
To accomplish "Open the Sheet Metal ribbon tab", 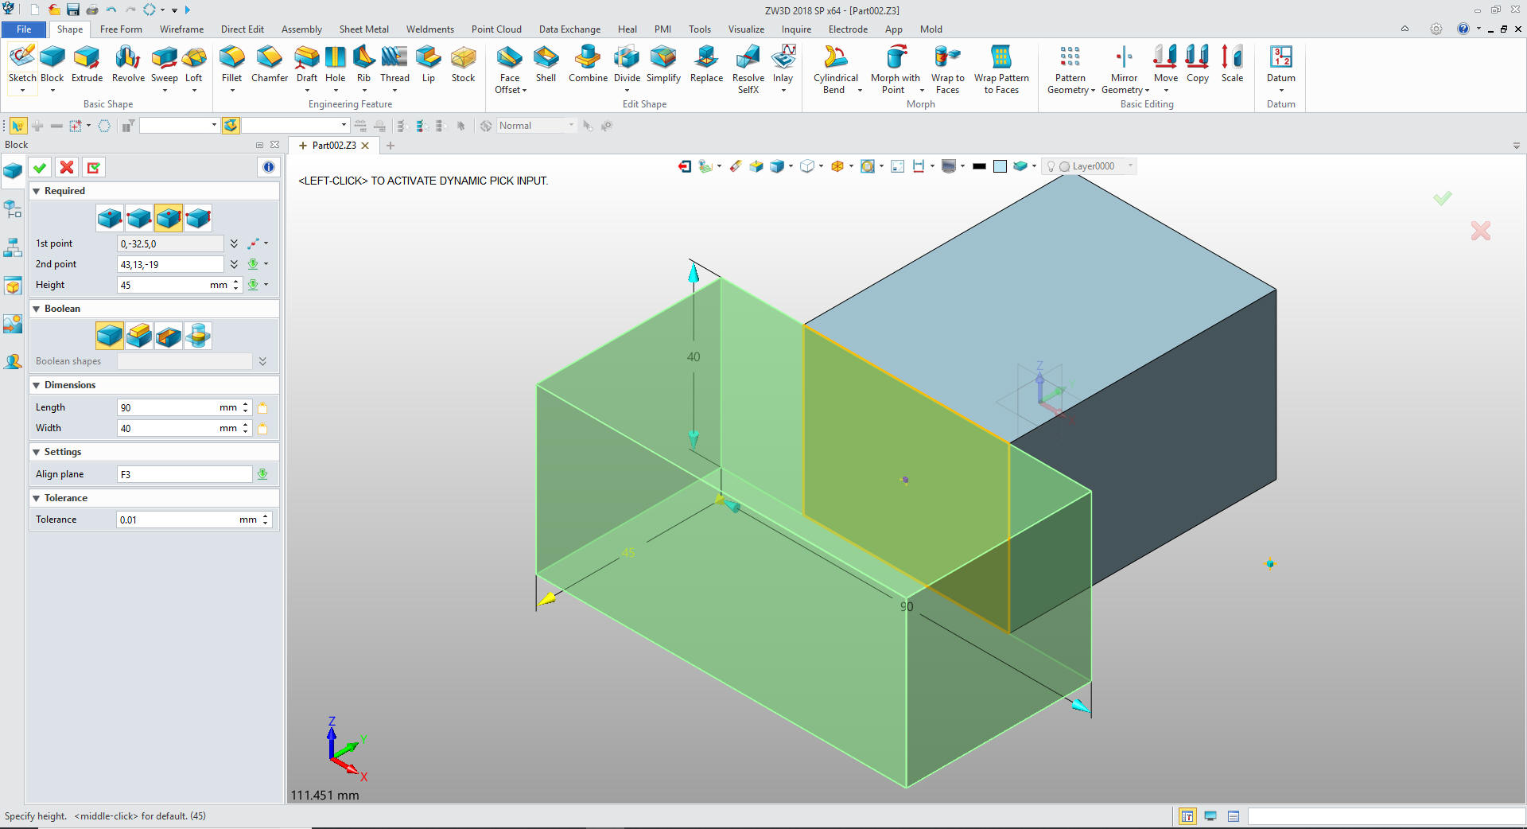I will (363, 29).
